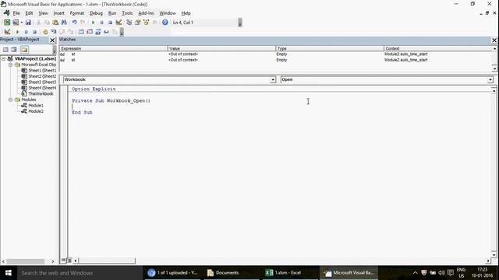Toggle Breakpoint with the hand icon
Screen dimensions: 499x280
pyautogui.click(x=45, y=32)
